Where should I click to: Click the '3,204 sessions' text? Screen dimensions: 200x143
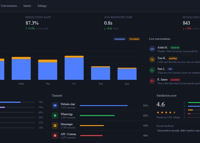tap(68, 118)
